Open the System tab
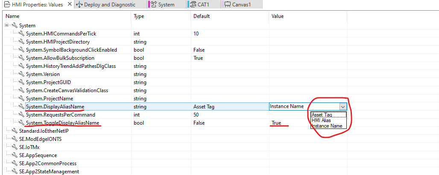 166,4
